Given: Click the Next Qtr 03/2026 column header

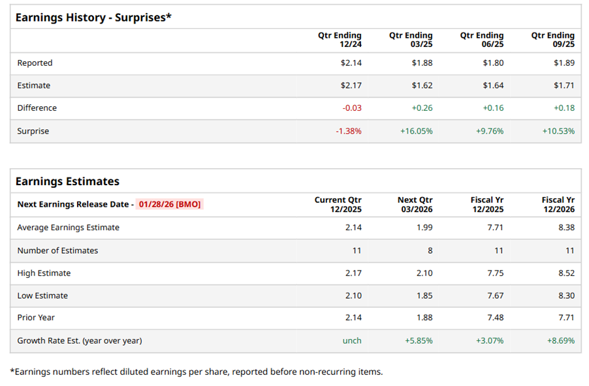Looking at the screenshot, I should pyautogui.click(x=415, y=204).
